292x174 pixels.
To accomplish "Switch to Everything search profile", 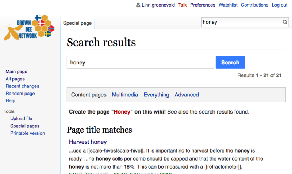I will point(156,95).
